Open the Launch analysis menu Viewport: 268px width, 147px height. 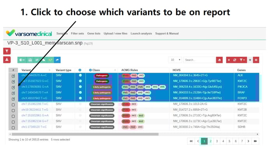point(141,33)
